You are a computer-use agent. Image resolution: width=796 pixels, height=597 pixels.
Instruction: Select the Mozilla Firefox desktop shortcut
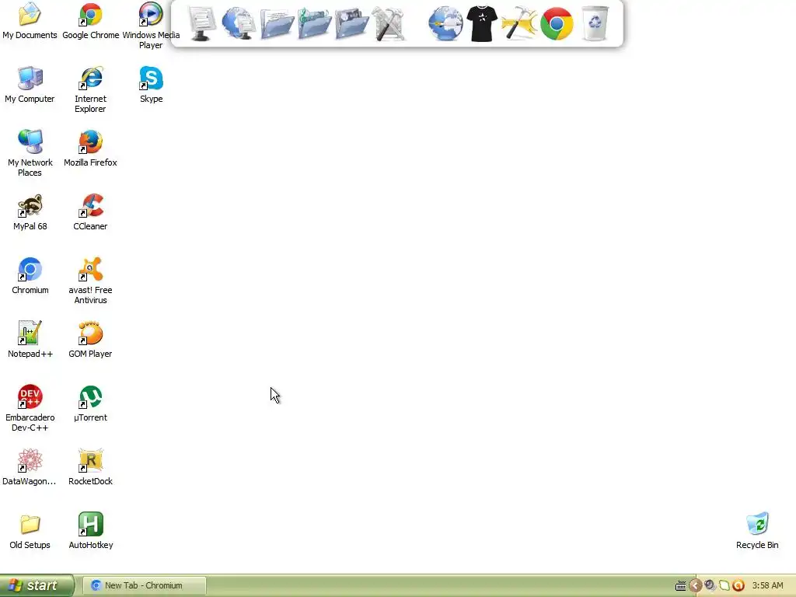tap(90, 148)
